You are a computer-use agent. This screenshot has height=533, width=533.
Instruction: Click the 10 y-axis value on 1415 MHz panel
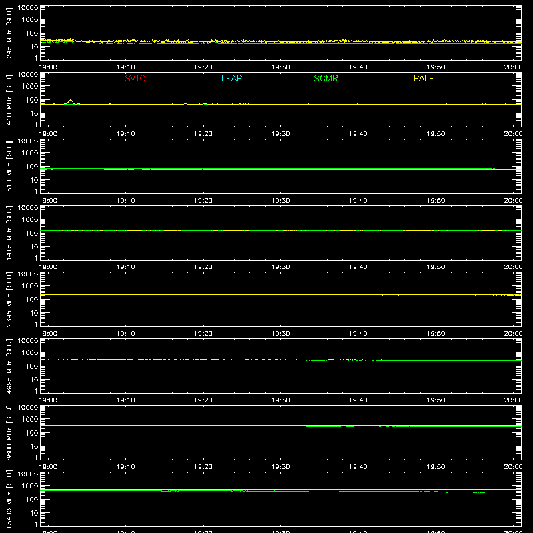click(34, 247)
